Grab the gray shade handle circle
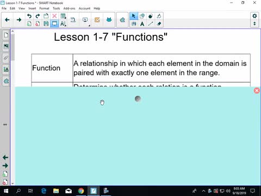Image resolution: width=261 pixels, height=196 pixels. (x=138, y=99)
